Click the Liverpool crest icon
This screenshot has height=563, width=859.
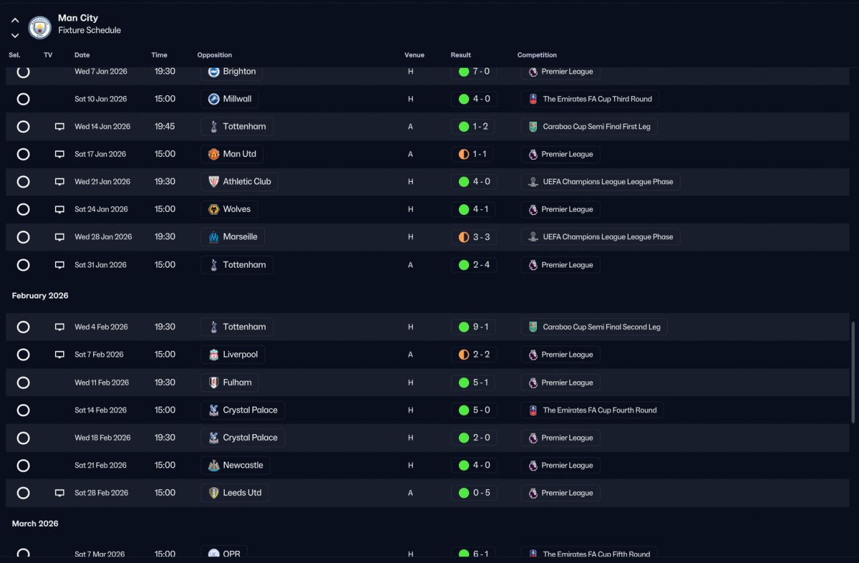(x=213, y=354)
